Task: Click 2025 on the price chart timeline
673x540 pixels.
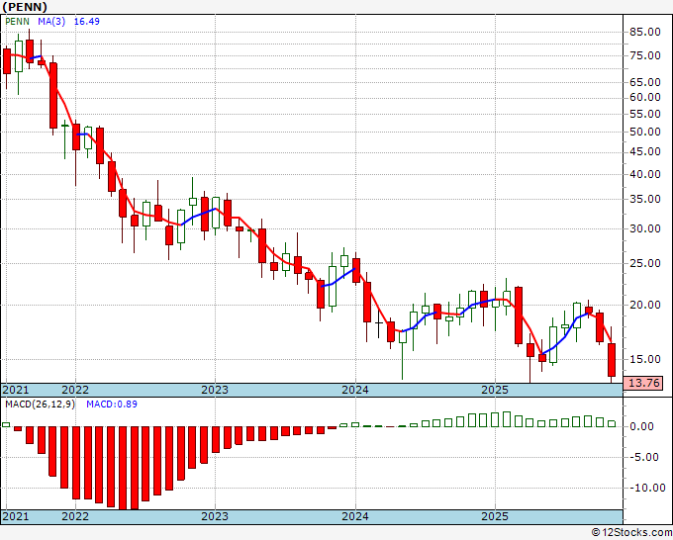Action: click(495, 390)
